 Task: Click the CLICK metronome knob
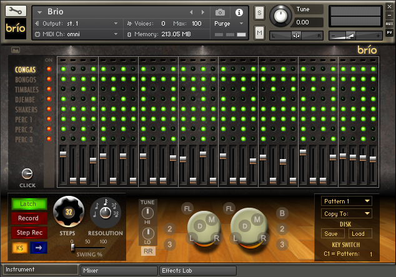click(27, 174)
